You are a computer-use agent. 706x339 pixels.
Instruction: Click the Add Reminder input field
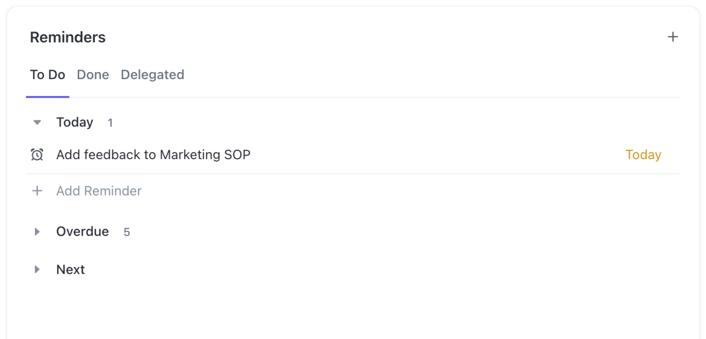click(99, 191)
